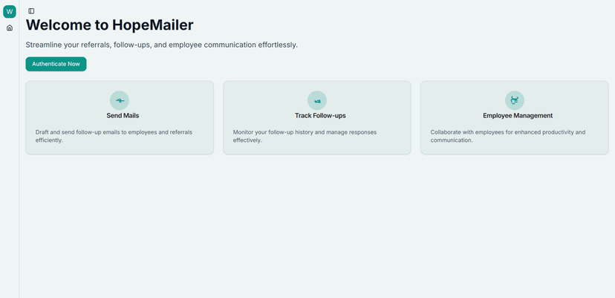Click the Track Follow-ups circular icon
615x298 pixels.
coord(317,100)
